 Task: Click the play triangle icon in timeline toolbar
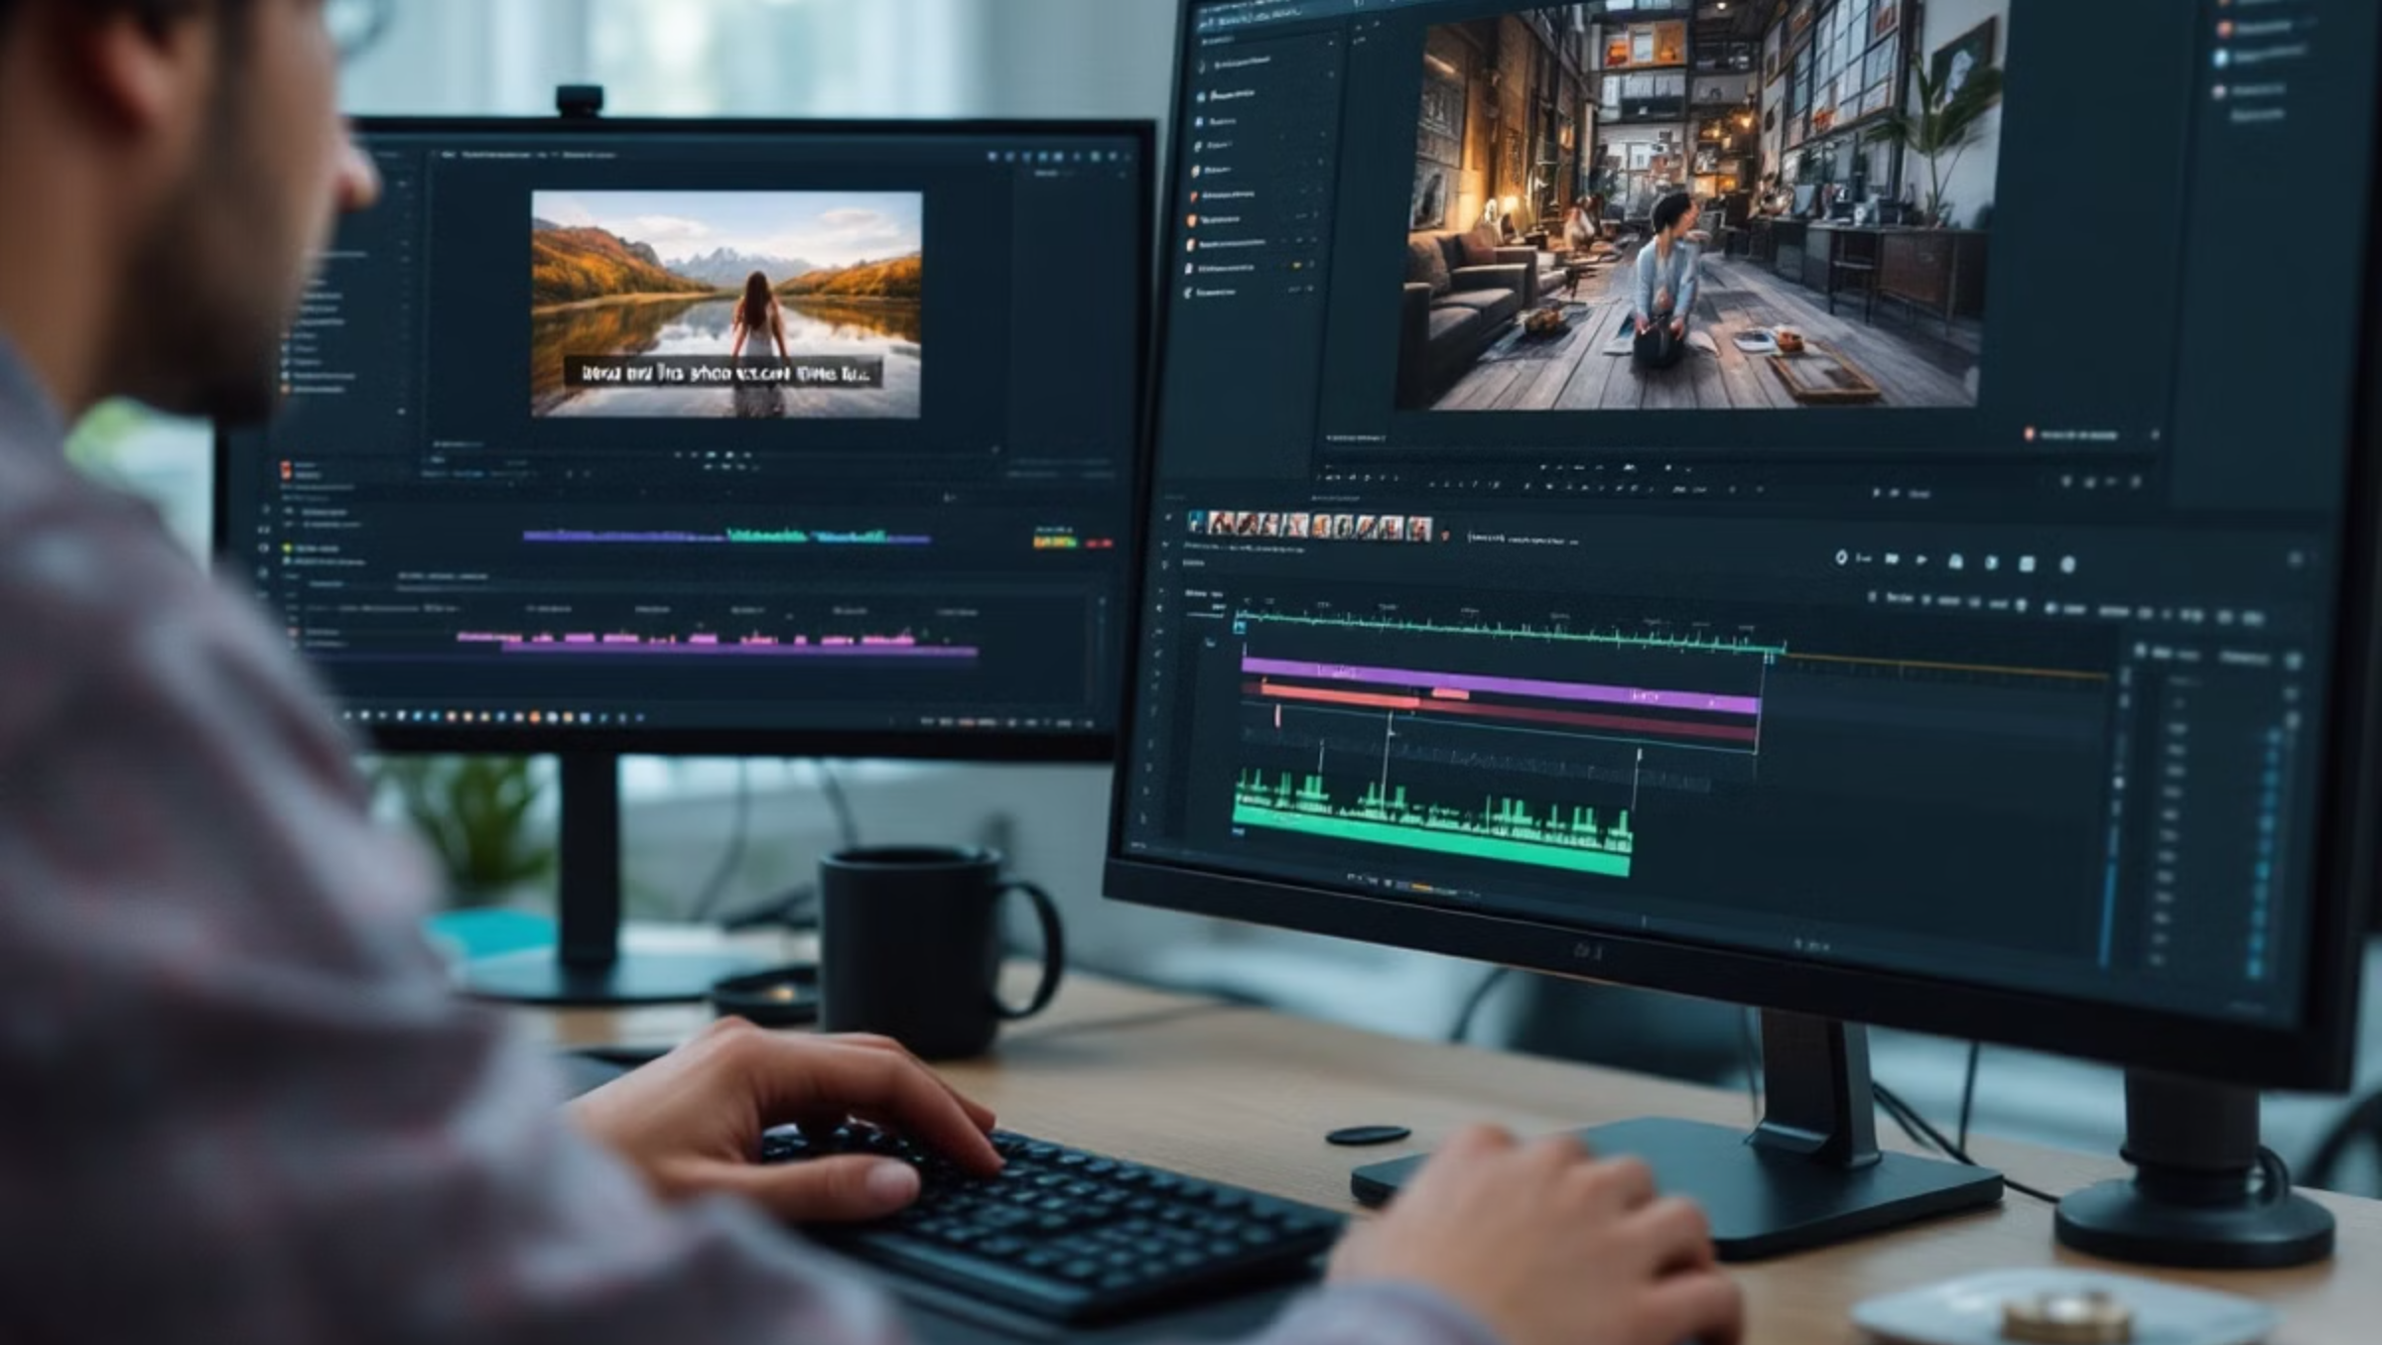point(1921,560)
